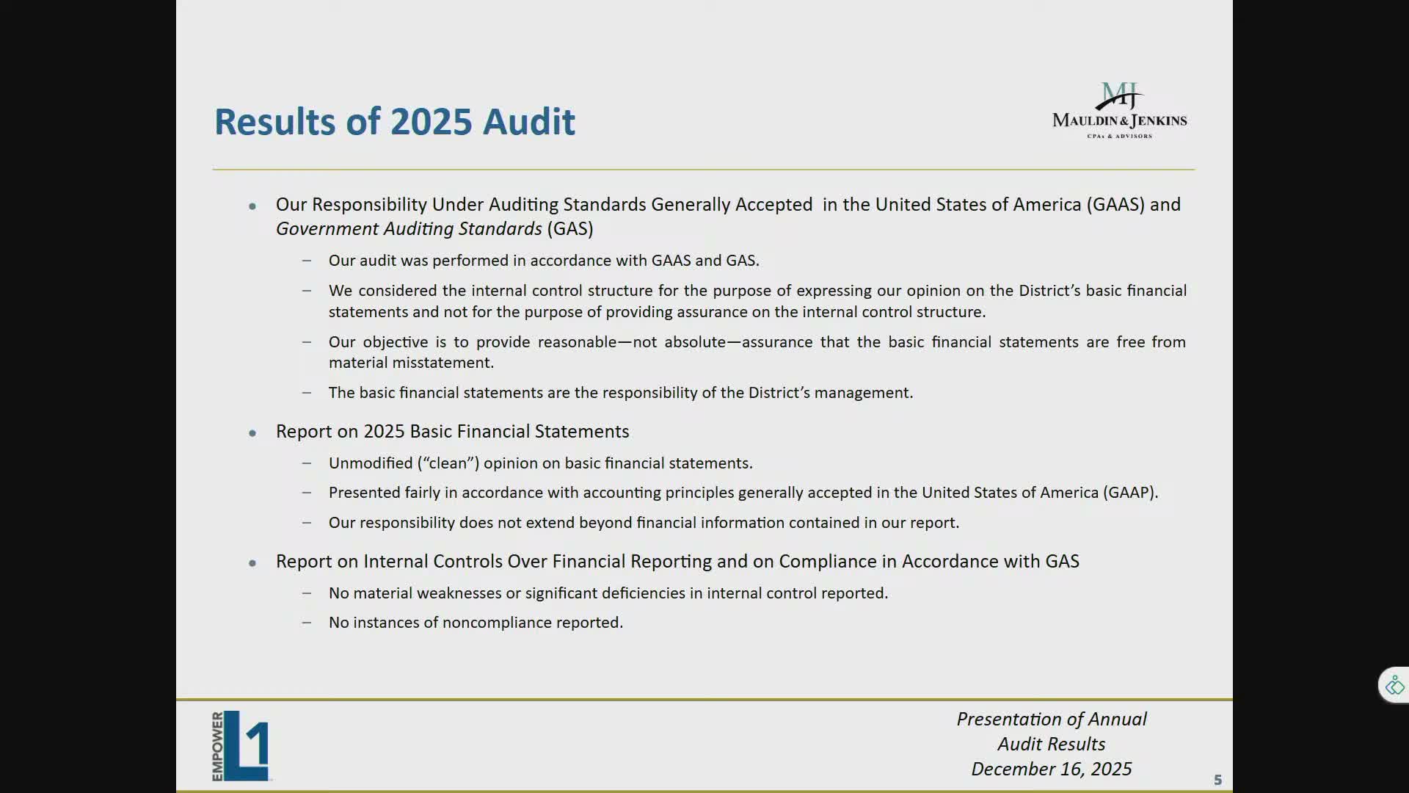The image size is (1409, 793).
Task: Click the first bullet Our Responsibility Under Auditing Standards
Action: (x=727, y=205)
